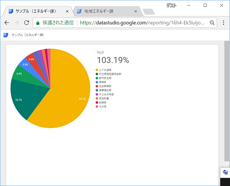Click the report title サンプル（エネルギー課）
Screen dimensions: 230x186
(x=28, y=35)
